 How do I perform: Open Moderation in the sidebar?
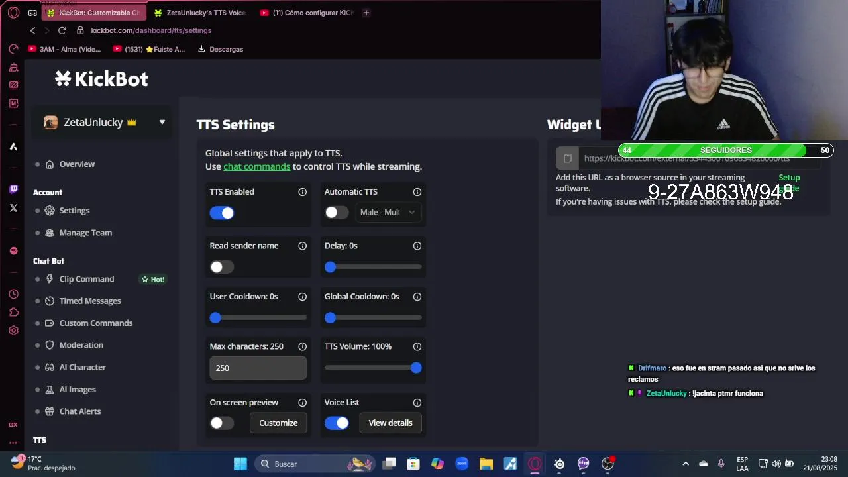coord(81,345)
